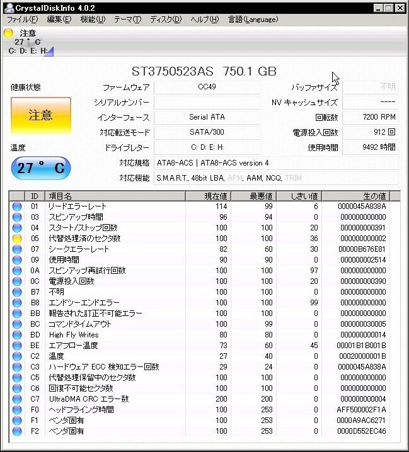
Task: Click the ATA8-ACS standard field
Action: [276, 163]
